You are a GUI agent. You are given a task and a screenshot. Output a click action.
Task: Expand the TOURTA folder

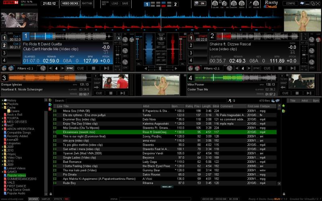(x=3, y=118)
